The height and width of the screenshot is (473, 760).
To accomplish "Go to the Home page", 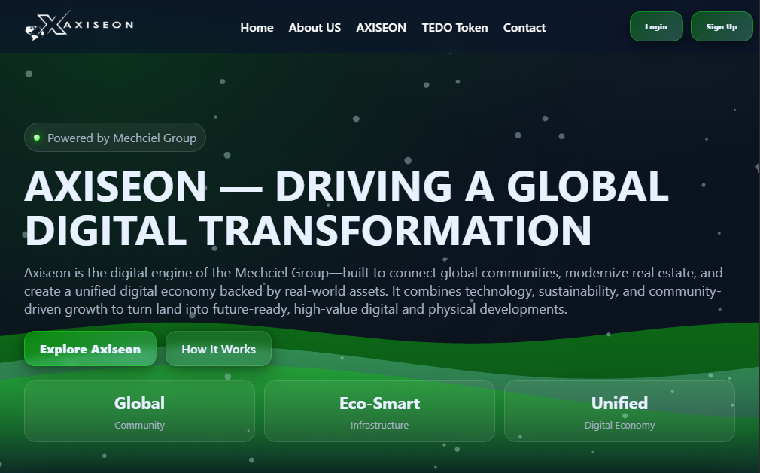I will 257,27.
